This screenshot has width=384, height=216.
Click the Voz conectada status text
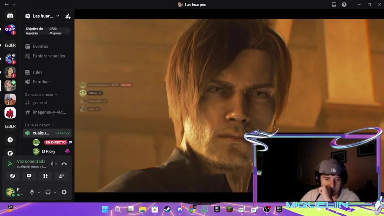coord(31,161)
